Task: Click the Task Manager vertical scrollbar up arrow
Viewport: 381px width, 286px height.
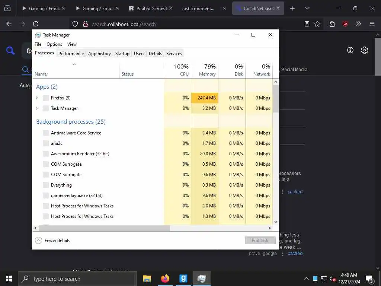Action: [276, 82]
